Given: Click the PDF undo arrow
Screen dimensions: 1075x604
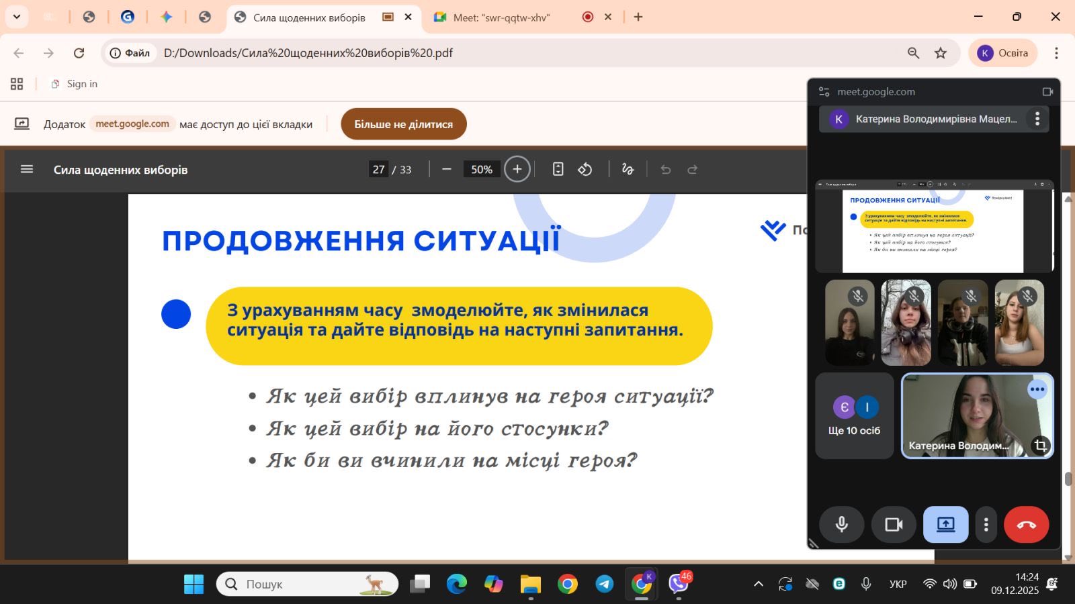Looking at the screenshot, I should [x=666, y=169].
